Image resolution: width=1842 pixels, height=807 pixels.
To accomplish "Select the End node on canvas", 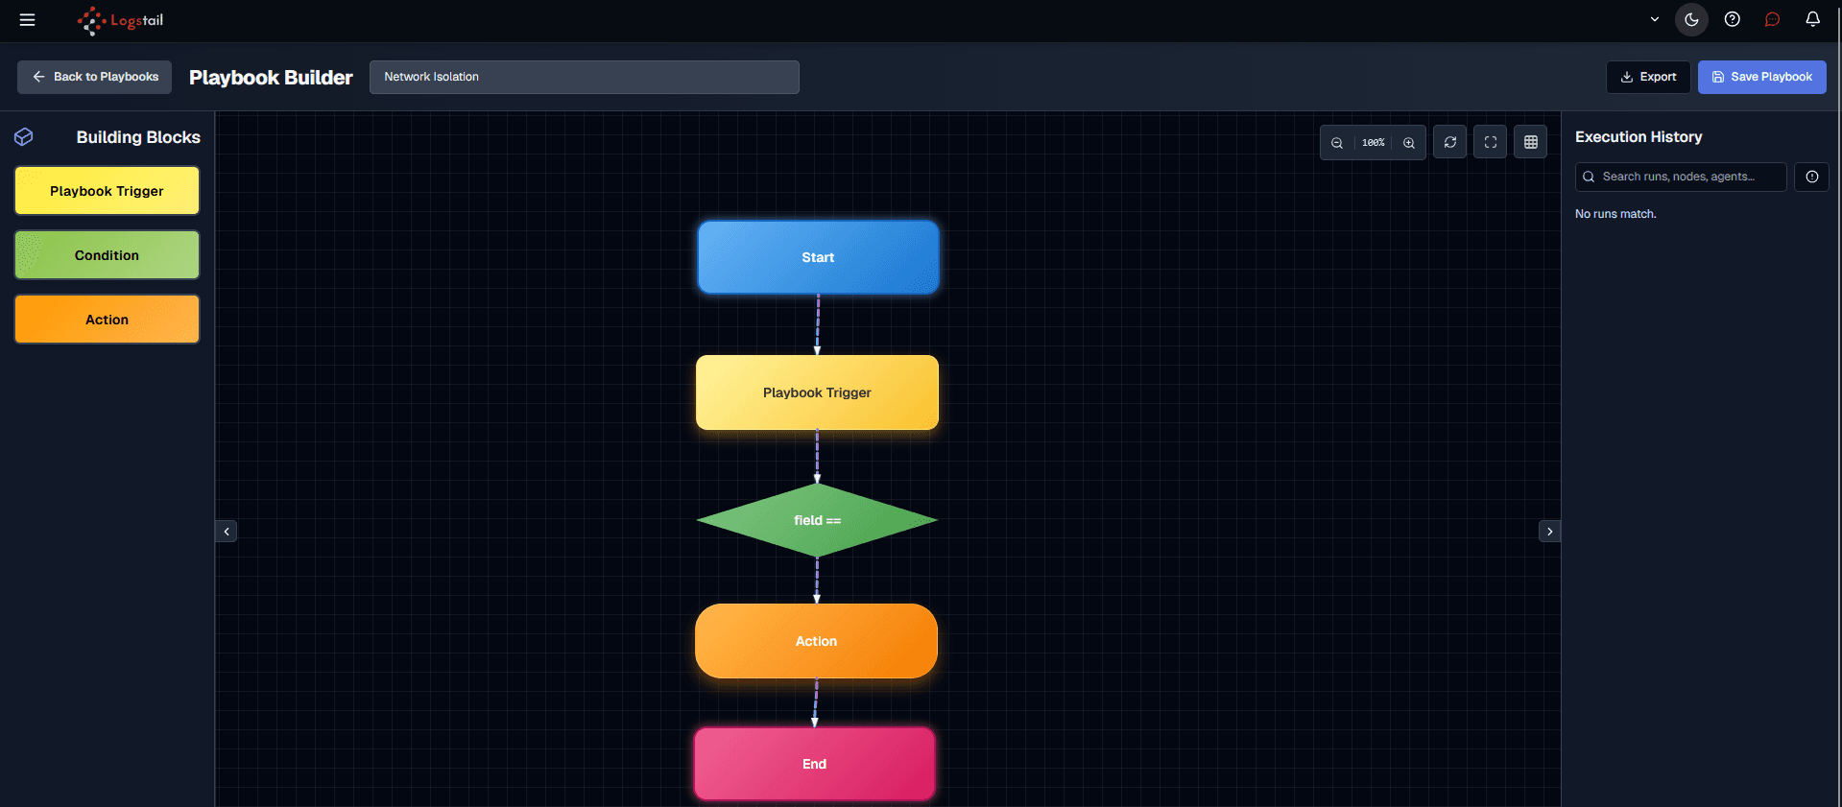I will coord(814,764).
